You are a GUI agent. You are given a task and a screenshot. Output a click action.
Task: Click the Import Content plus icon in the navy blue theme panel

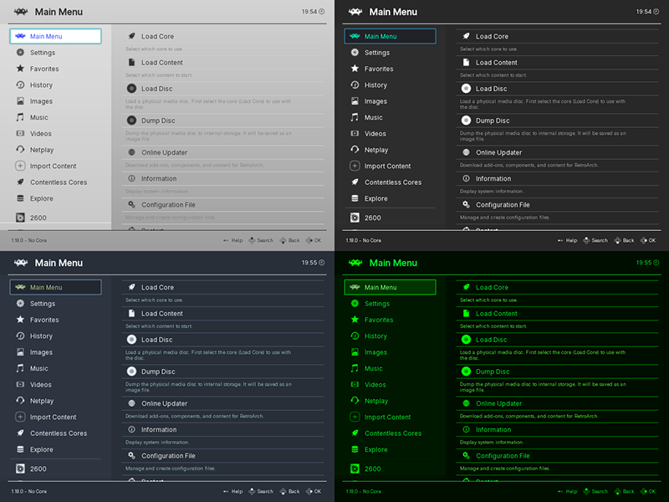coord(20,417)
